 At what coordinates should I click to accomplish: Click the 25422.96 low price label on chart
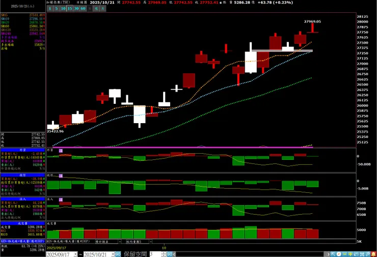56,131
